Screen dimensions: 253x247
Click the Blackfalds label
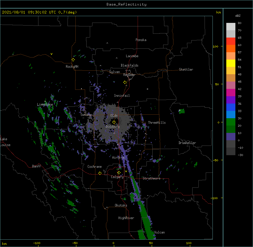(x=129, y=65)
